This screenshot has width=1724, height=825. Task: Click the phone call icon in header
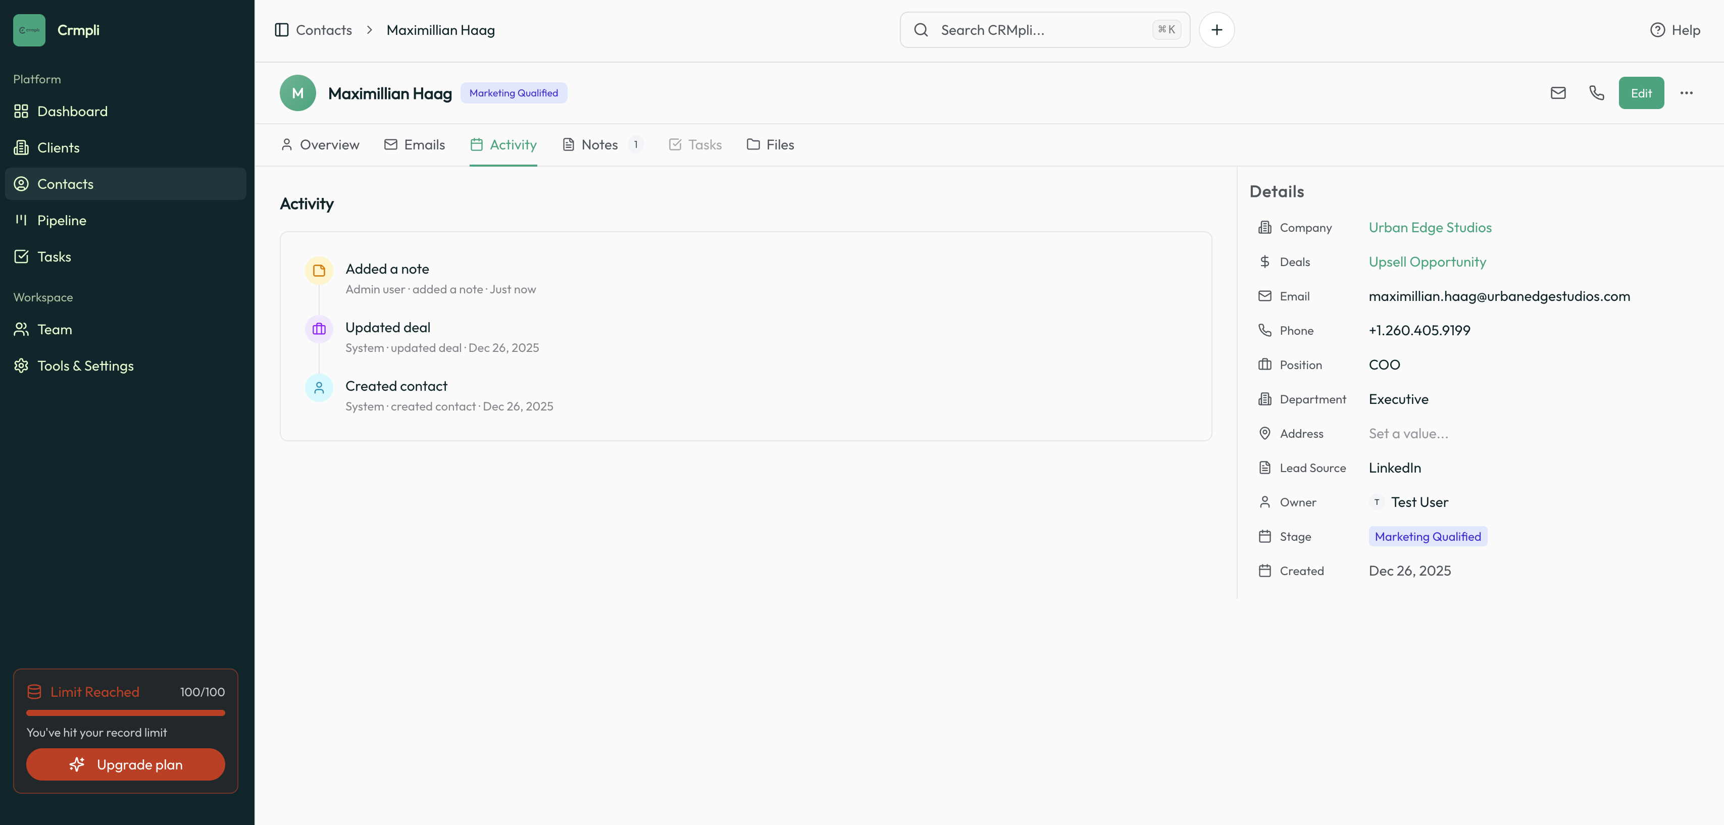coord(1596,93)
